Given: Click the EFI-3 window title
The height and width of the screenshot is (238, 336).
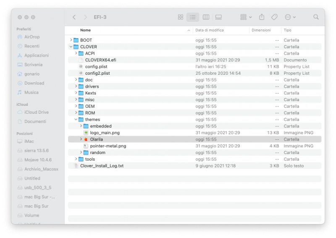Looking at the screenshot, I should (100, 17).
